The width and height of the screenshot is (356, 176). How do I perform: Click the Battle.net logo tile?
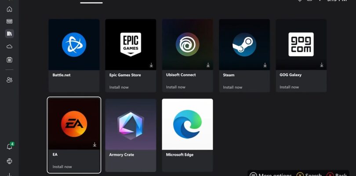[x=74, y=44]
